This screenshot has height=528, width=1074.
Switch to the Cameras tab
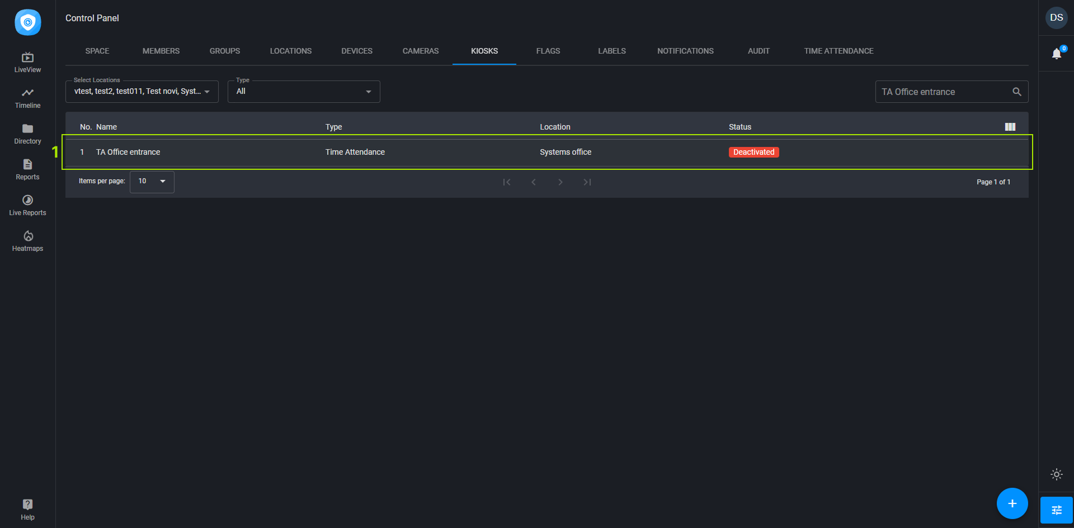420,51
